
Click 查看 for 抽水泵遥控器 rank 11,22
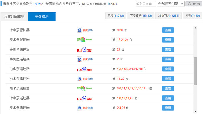coord(168,79)
